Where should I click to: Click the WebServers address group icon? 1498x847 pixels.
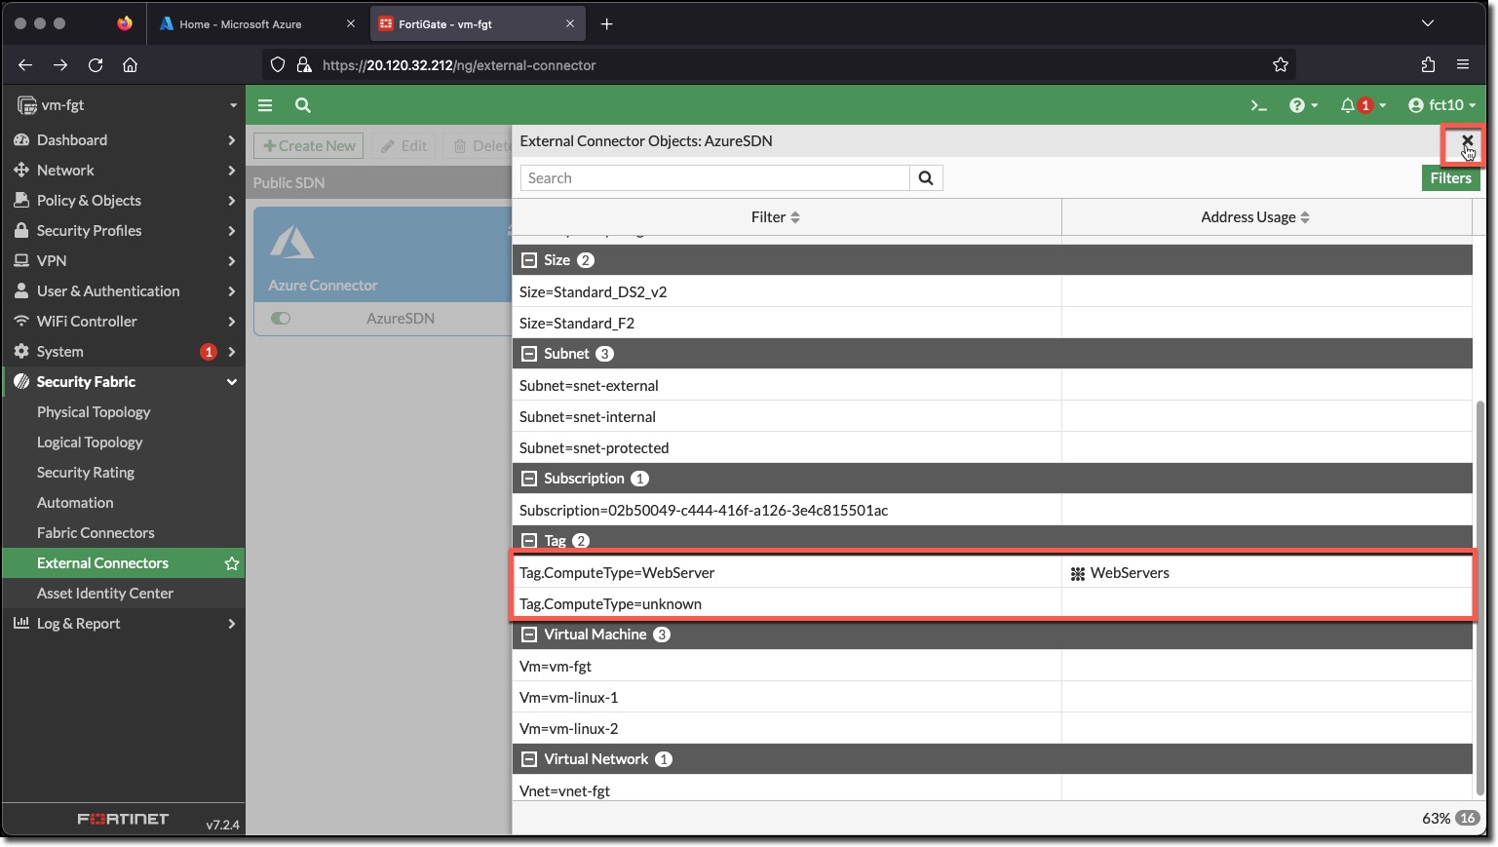[x=1078, y=574]
